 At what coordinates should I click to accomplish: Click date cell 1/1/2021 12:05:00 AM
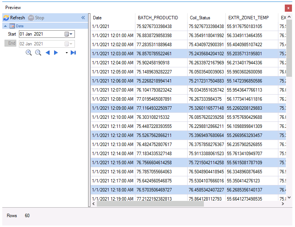[113, 72]
